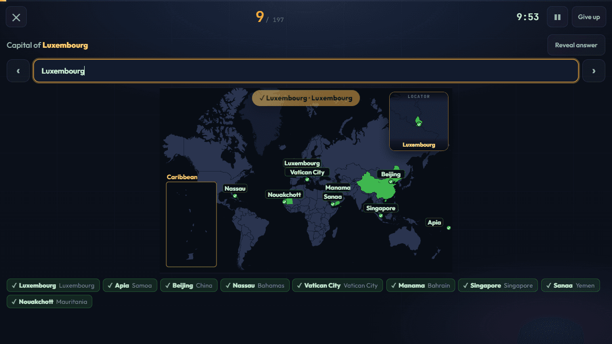Click the score counter 9 / 197
The width and height of the screenshot is (612, 344).
click(x=270, y=17)
